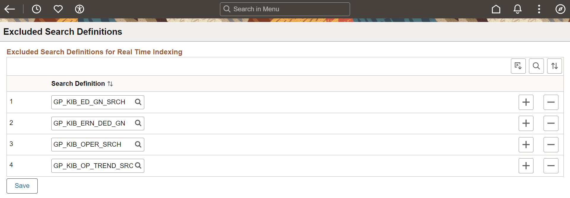Open recently visited pages
Screen dimensions: 570x198
point(37,9)
